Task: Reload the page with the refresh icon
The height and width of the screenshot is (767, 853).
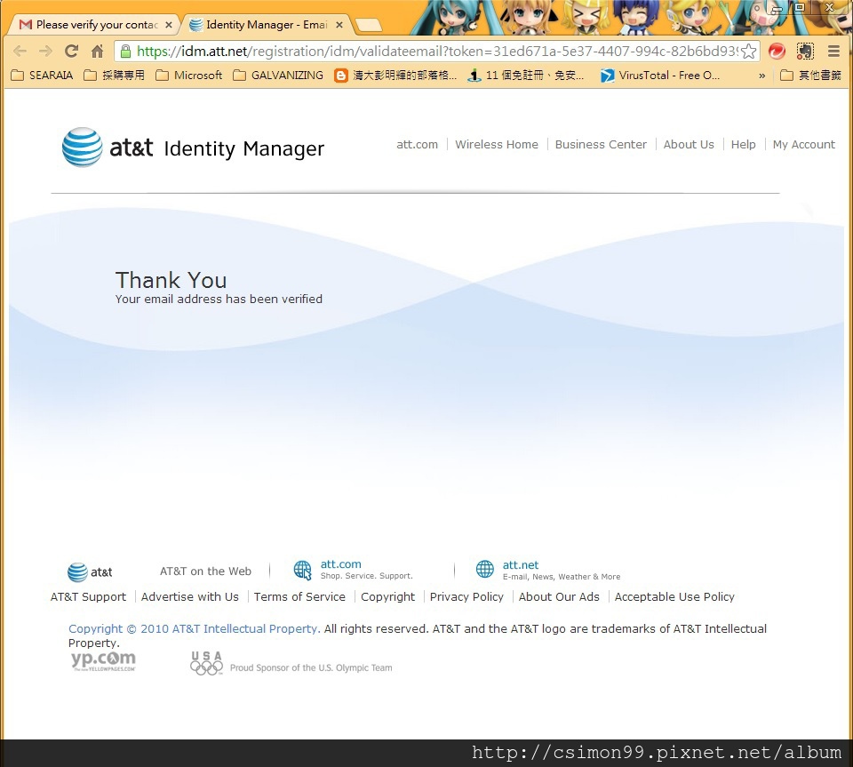Action: pos(71,52)
